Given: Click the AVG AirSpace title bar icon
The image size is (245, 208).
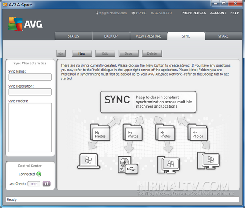Looking at the screenshot, I should (5, 5).
